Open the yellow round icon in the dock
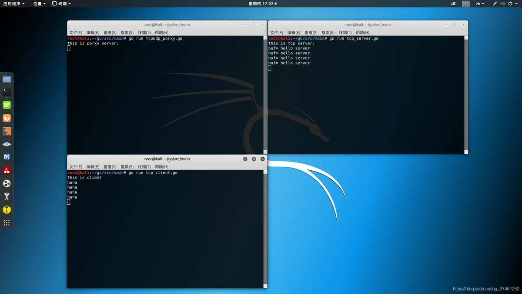Viewport: 522px width, 294px height. [7, 210]
